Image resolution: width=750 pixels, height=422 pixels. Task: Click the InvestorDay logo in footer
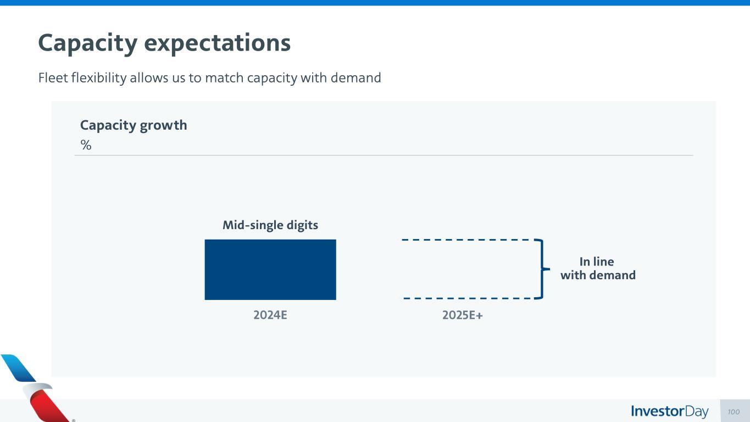(669, 412)
